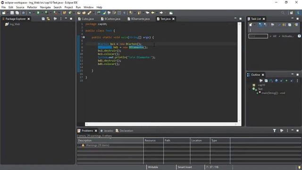Sort by the Description column header
The width and height of the screenshot is (302, 170).
110,141
